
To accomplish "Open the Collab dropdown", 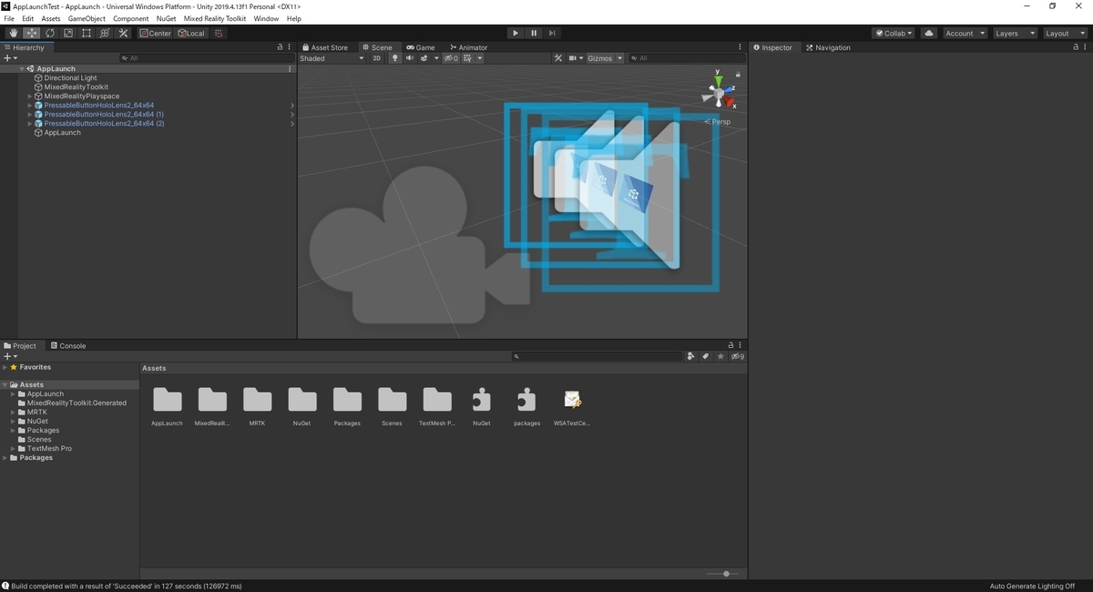I will click(x=894, y=33).
